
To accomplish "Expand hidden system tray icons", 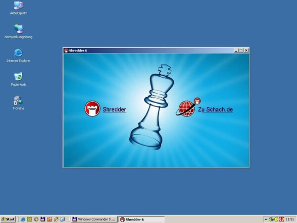I will point(266,219).
